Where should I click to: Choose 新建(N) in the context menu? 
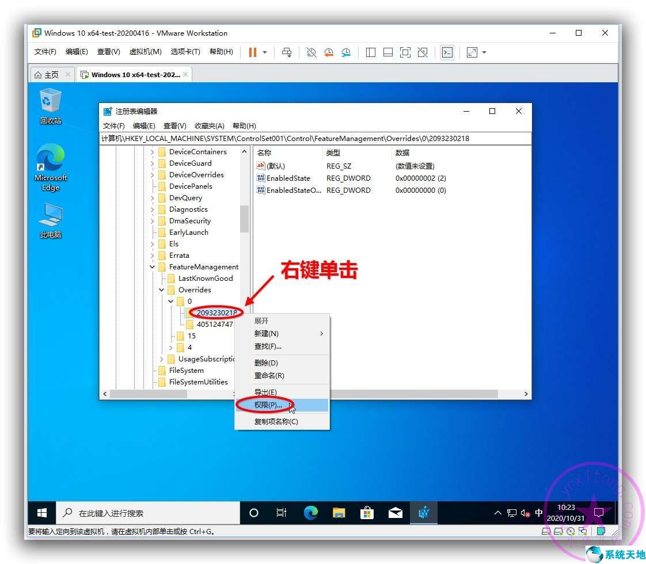tap(282, 333)
